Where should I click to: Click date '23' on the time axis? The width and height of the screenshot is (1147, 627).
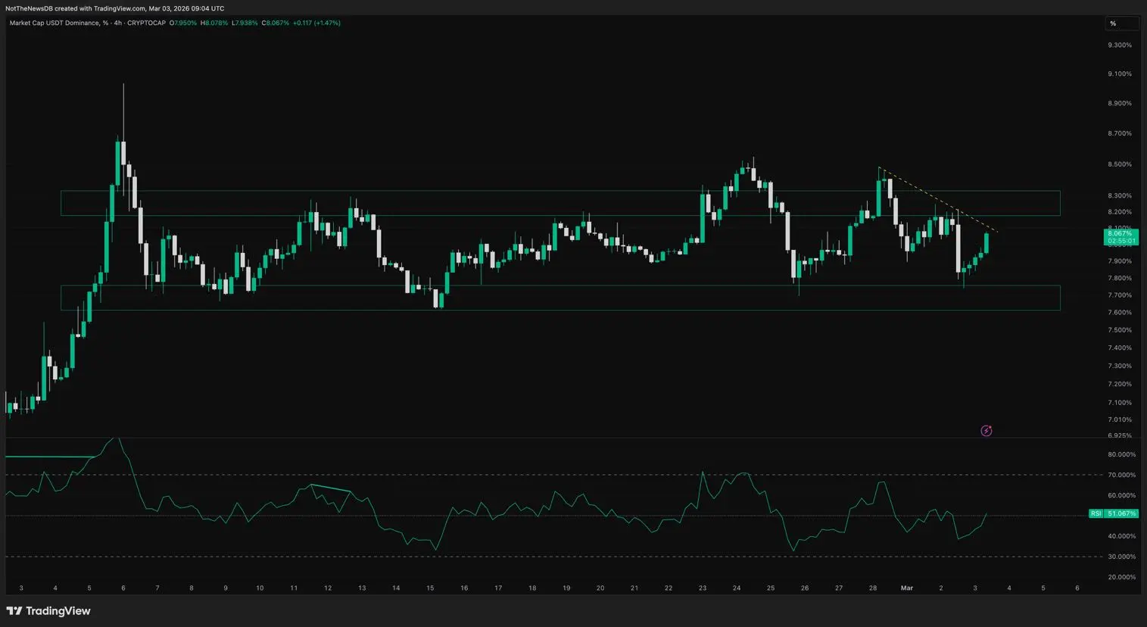(x=703, y=588)
